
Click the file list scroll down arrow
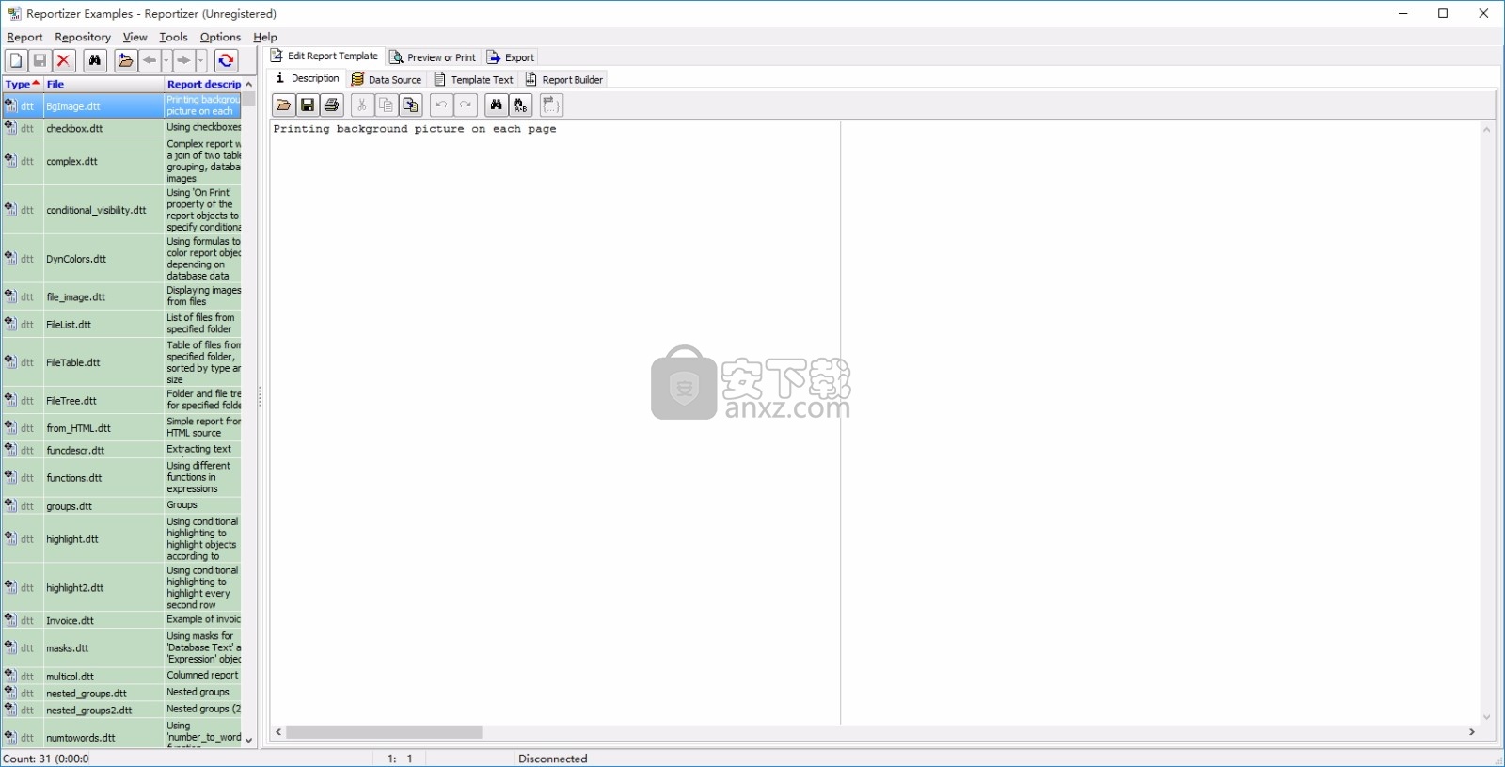pos(249,741)
